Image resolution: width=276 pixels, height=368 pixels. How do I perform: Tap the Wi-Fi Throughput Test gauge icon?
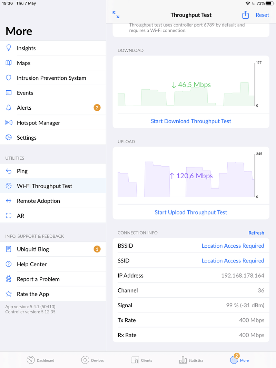coord(9,186)
